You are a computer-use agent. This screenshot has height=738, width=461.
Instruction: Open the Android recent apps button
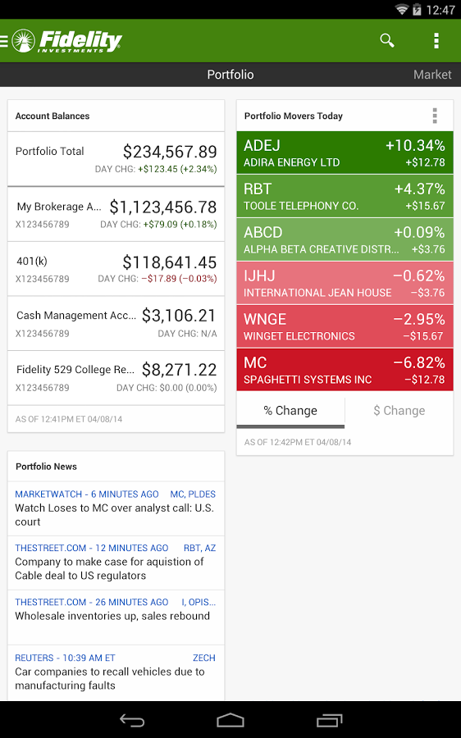[x=329, y=720]
